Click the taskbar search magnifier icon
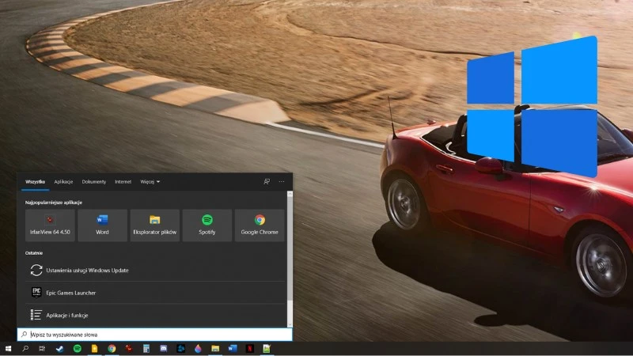The width and height of the screenshot is (633, 356). tap(25, 348)
